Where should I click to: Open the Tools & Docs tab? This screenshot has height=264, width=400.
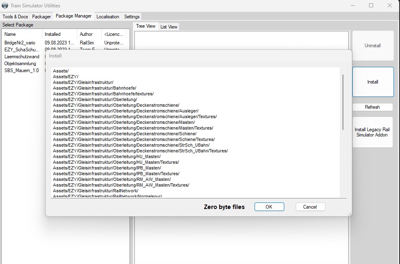[x=15, y=17]
